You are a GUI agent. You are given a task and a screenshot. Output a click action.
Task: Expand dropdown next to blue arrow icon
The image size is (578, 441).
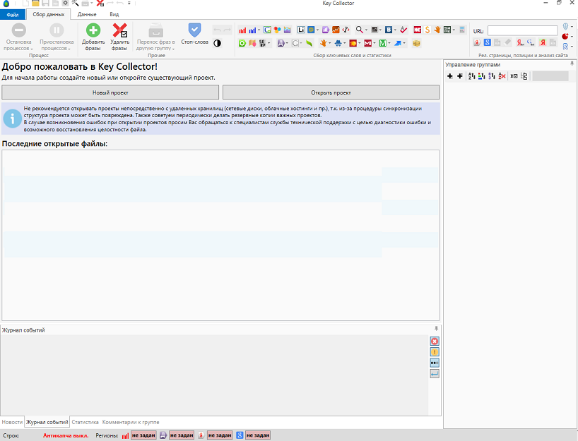(404, 44)
